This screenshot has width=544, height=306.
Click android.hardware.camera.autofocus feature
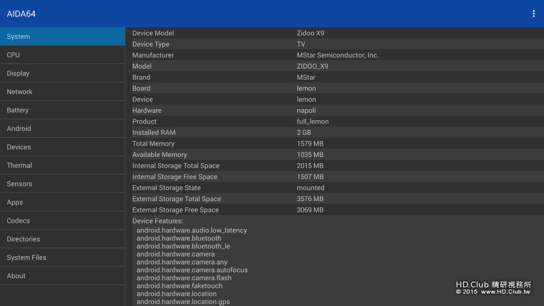[192, 270]
